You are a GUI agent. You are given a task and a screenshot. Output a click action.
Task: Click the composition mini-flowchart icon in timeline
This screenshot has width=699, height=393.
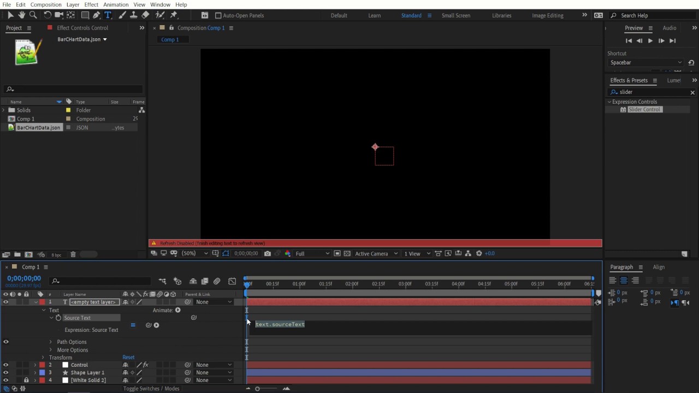tap(163, 281)
